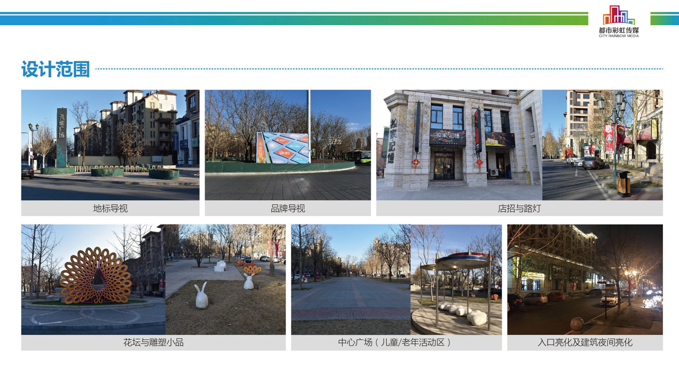Open the peacock sculpture photo

(93, 279)
